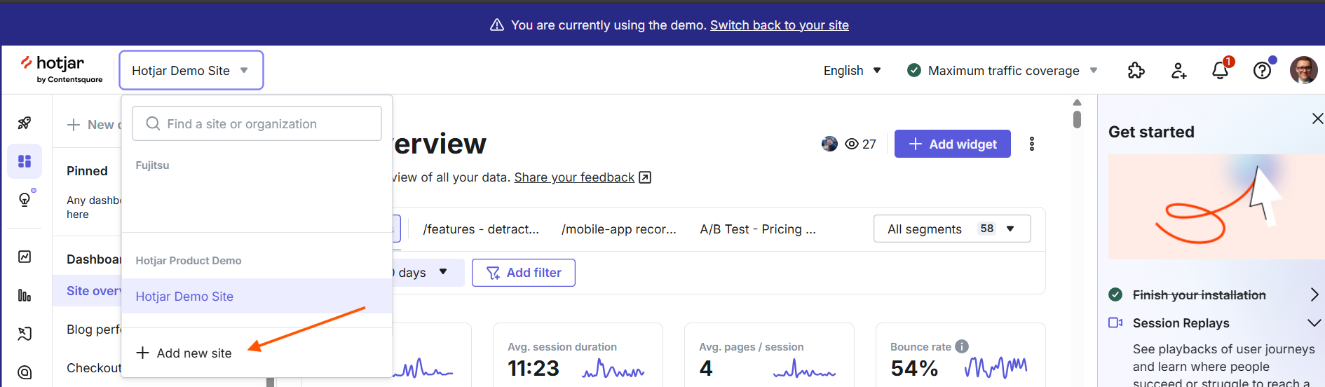Screen dimensions: 1325x387
Task: Open the bar chart icon in the sidebar
Action: click(x=25, y=295)
